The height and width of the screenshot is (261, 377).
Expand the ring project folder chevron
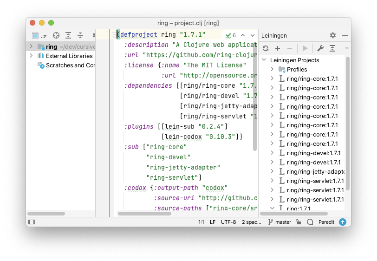tap(31, 46)
